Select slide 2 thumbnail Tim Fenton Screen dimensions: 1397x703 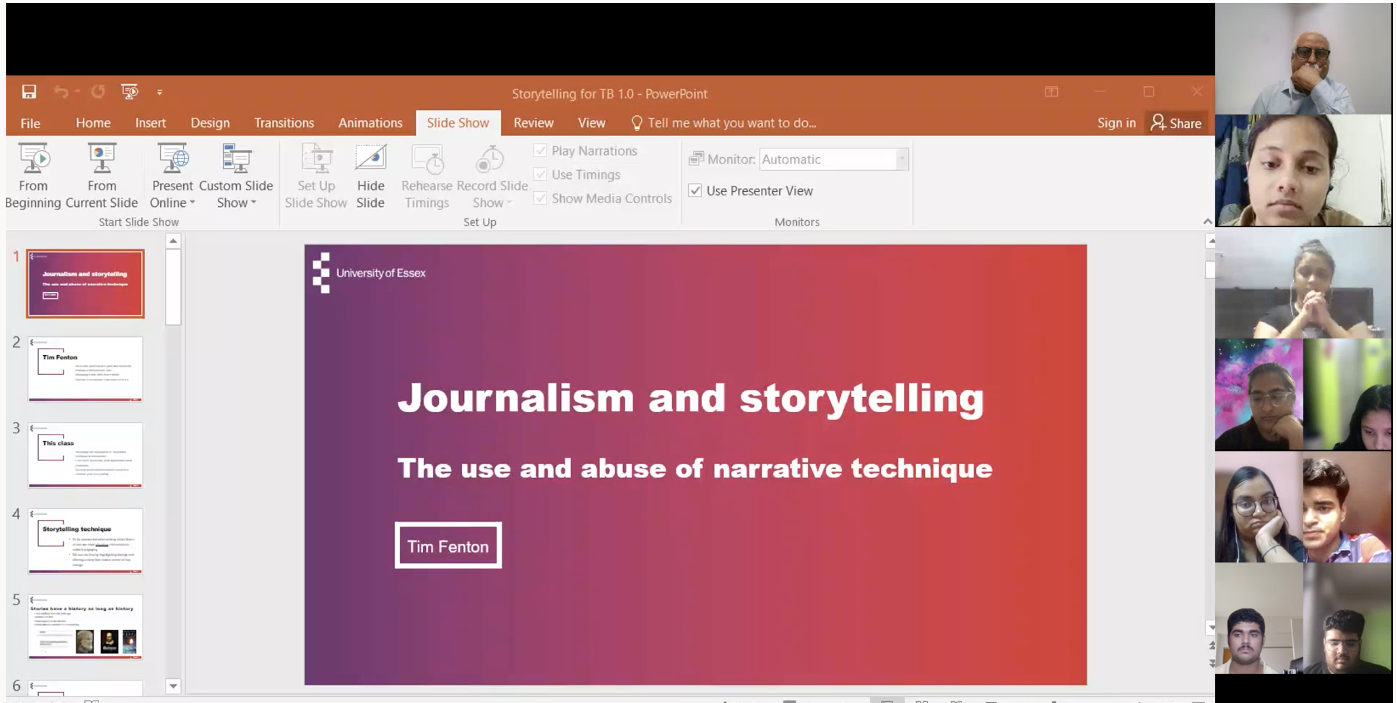click(85, 369)
